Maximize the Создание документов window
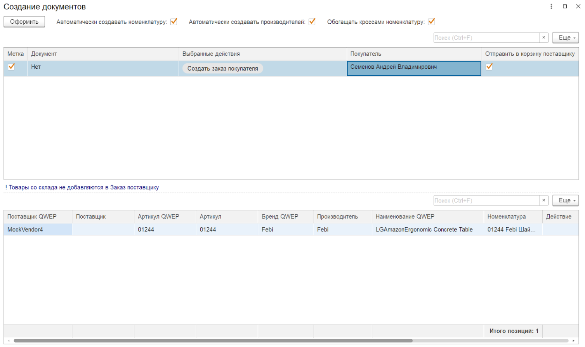This screenshot has width=585, height=347. pos(565,7)
